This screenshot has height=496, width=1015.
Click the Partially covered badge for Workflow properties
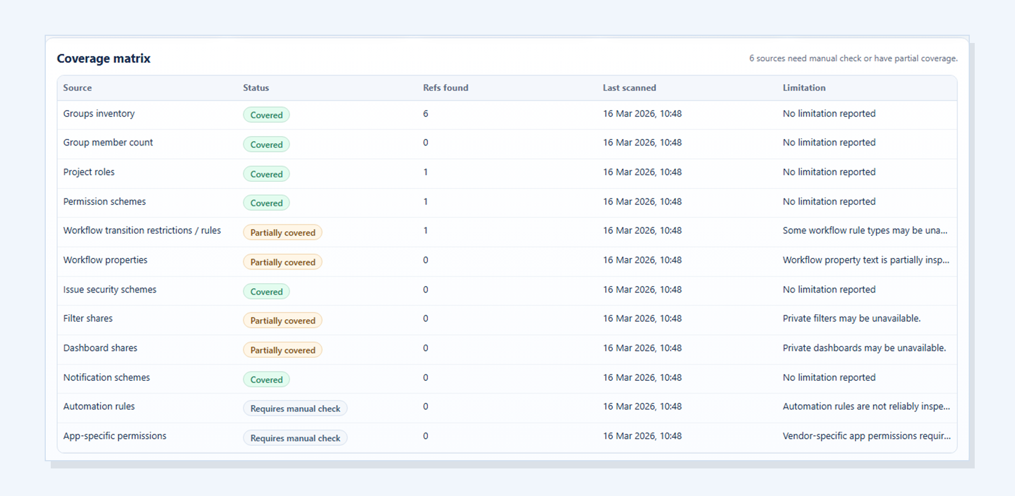click(282, 262)
